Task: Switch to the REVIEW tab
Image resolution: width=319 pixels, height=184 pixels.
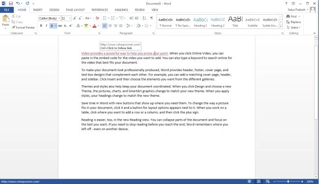Action: click(x=139, y=10)
